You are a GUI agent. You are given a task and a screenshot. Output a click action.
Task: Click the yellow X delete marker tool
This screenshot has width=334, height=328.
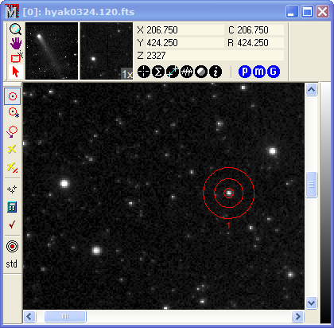pos(12,149)
